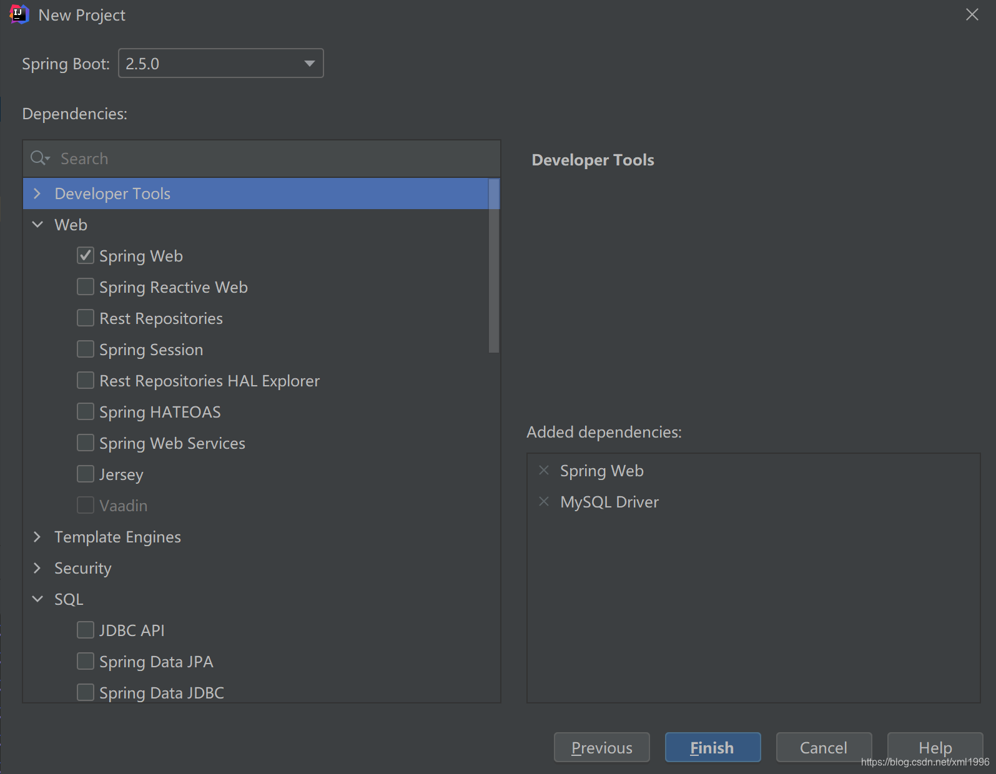Viewport: 996px width, 774px height.
Task: Remove MySQL Driver from added dependencies
Action: pos(544,501)
